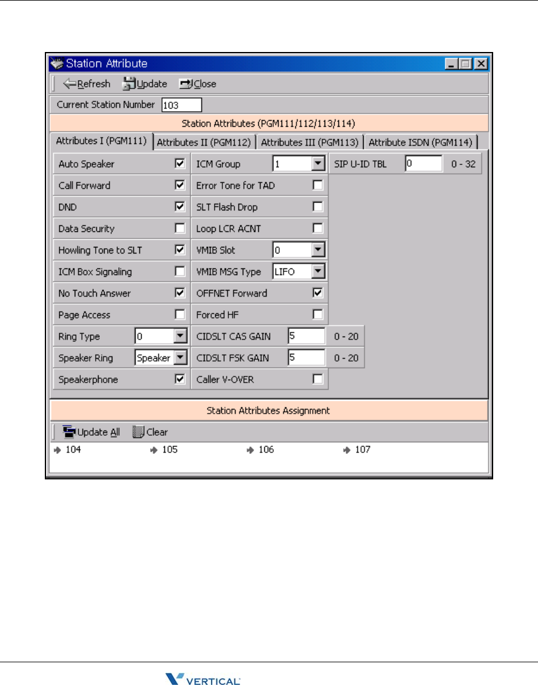Close window using title bar X
Image resolution: width=538 pixels, height=685 pixels.
point(481,64)
